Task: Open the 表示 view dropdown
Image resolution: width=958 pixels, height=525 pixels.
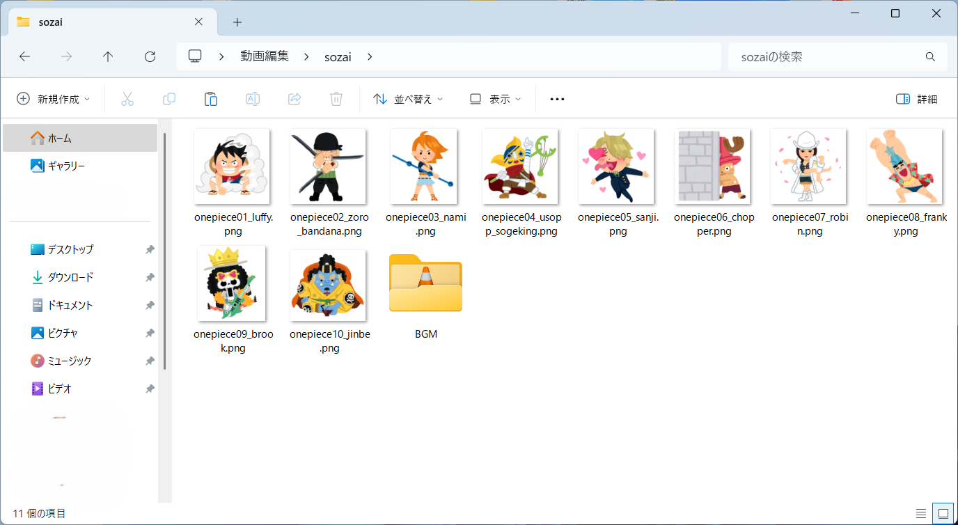Action: 495,99
